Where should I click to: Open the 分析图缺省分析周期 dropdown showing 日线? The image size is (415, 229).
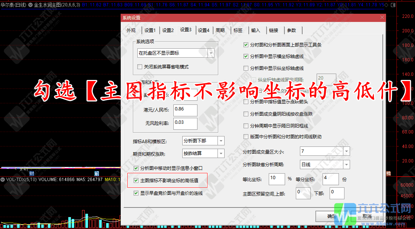pyautogui.click(x=346, y=164)
